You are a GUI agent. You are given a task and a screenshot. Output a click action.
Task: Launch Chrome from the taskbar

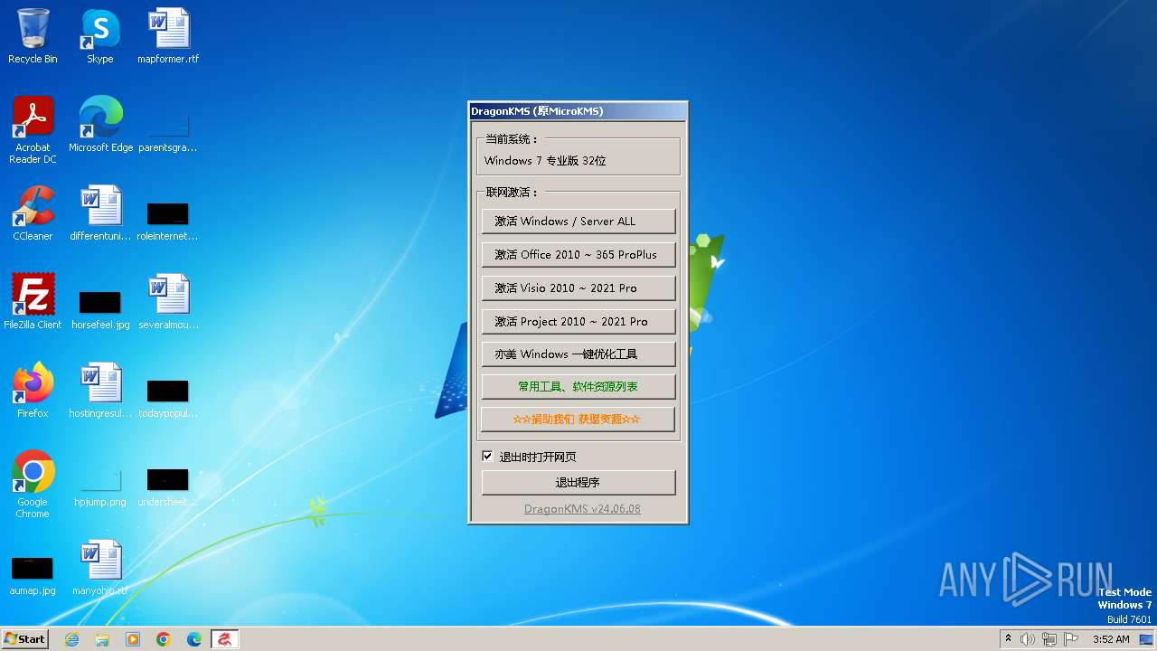[x=164, y=639]
